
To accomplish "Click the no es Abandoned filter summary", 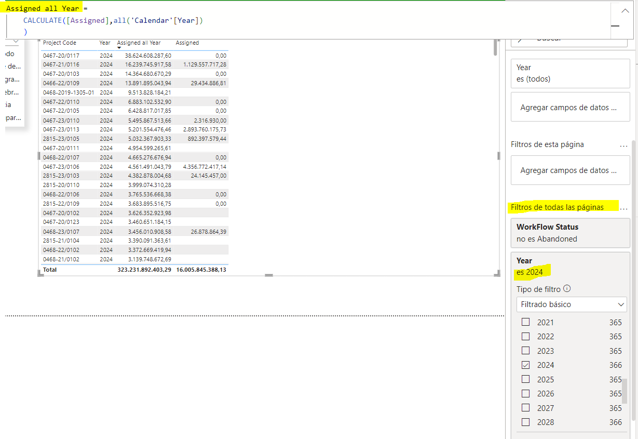I will point(547,239).
